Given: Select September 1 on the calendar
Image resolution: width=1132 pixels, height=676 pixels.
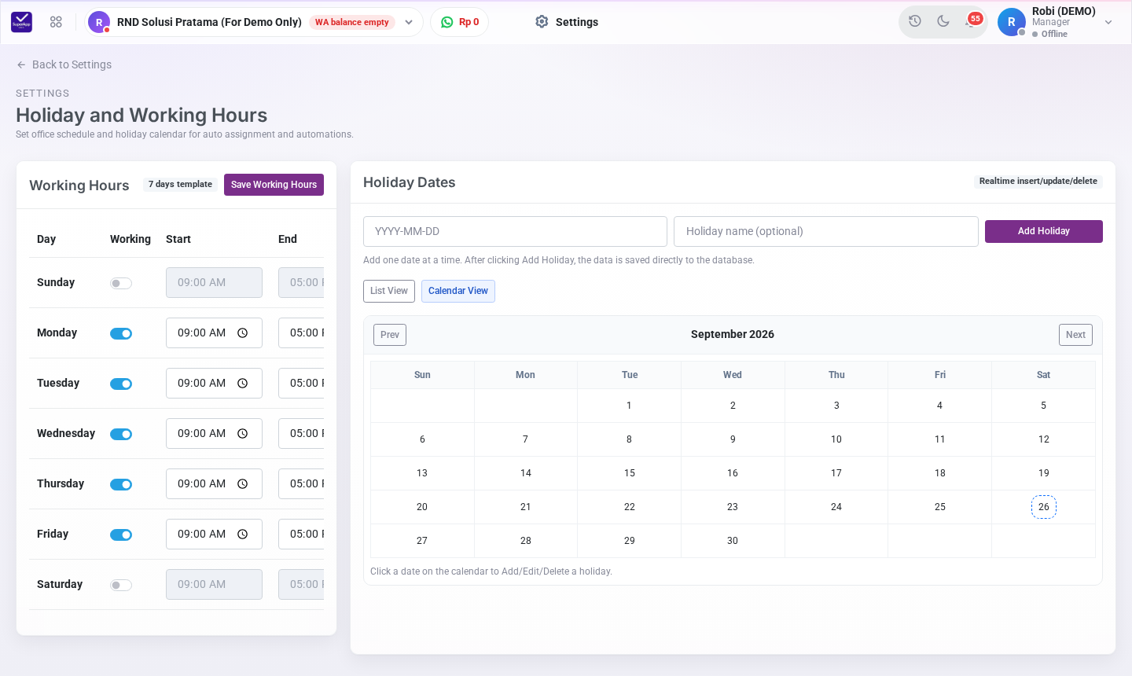Looking at the screenshot, I should (x=630, y=406).
